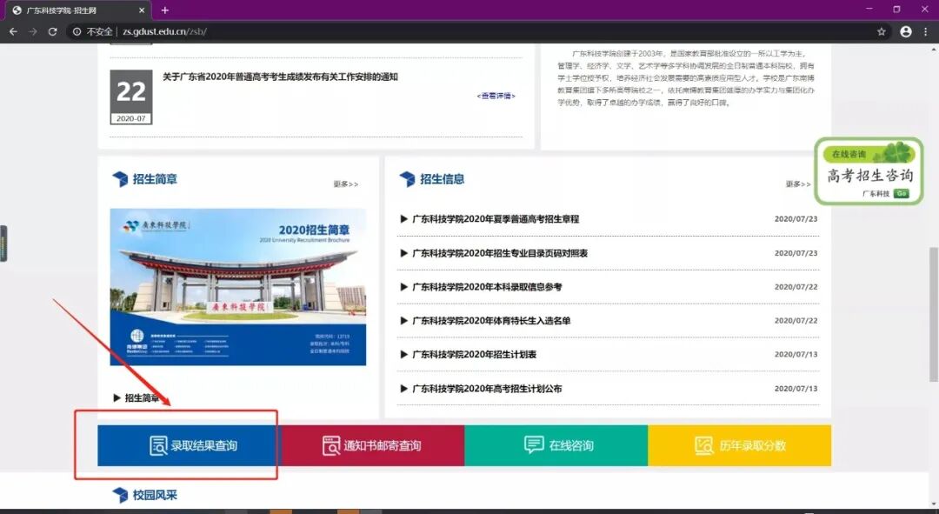Open the browser profile avatar icon
This screenshot has width=939, height=514.
point(905,32)
